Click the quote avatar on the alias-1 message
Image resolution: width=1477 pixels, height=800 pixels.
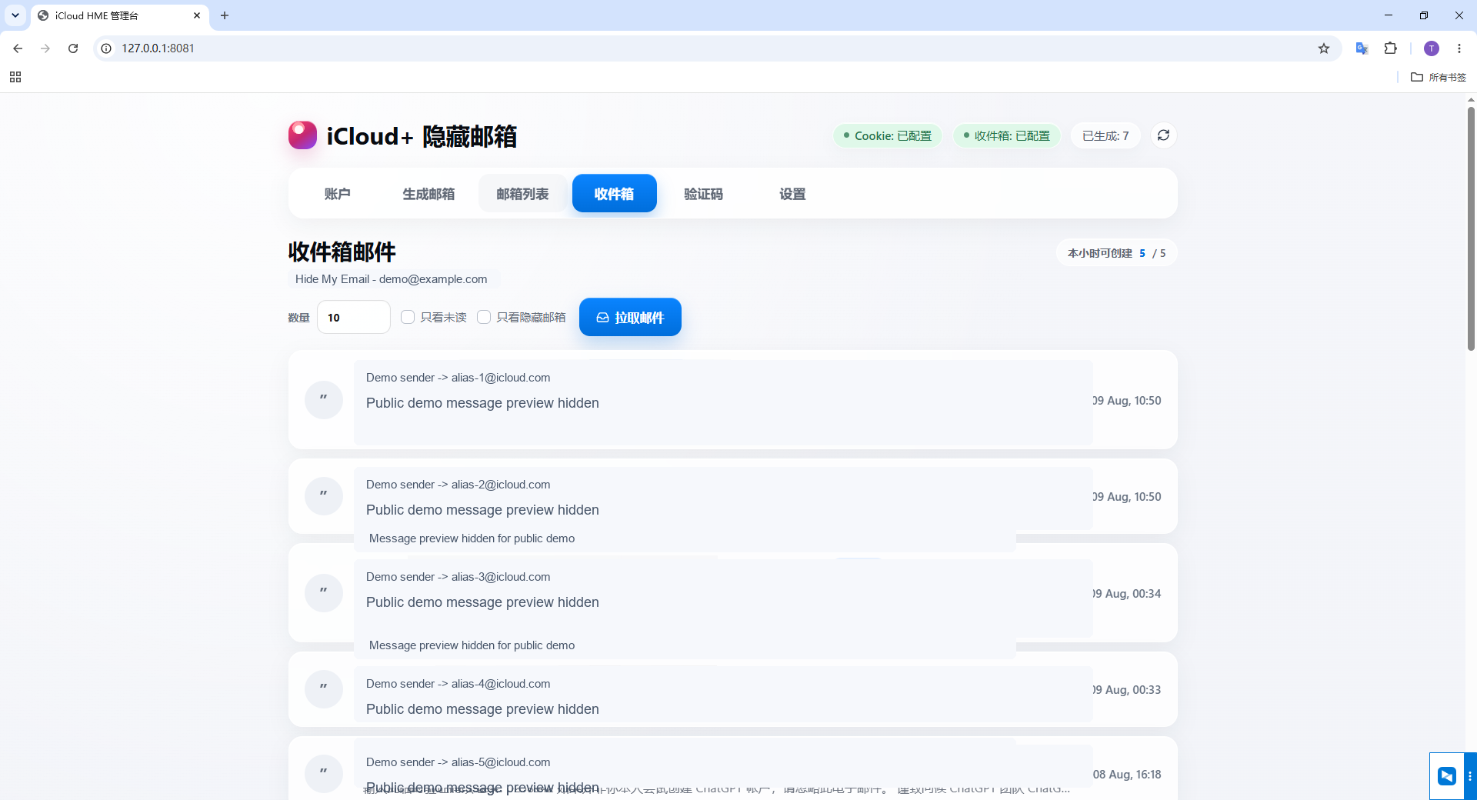coord(323,400)
